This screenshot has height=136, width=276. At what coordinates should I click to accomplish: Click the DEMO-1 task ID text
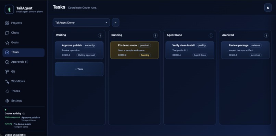233,55
